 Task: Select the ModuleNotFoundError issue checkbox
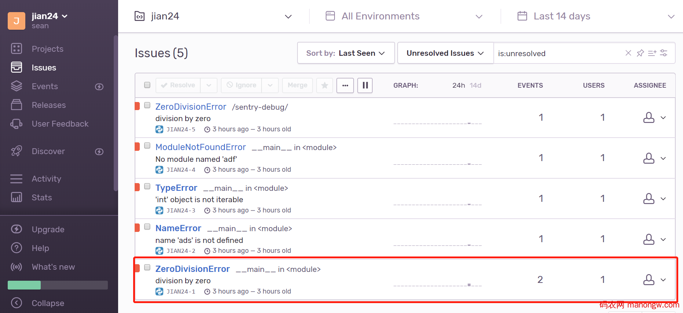click(147, 146)
